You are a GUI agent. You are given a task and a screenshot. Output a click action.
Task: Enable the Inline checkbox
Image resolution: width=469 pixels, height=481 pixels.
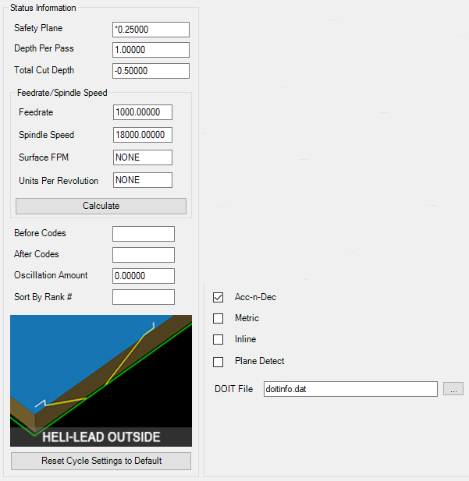pyautogui.click(x=218, y=340)
